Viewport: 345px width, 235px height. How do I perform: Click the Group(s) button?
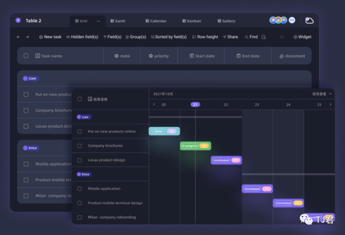pos(136,37)
